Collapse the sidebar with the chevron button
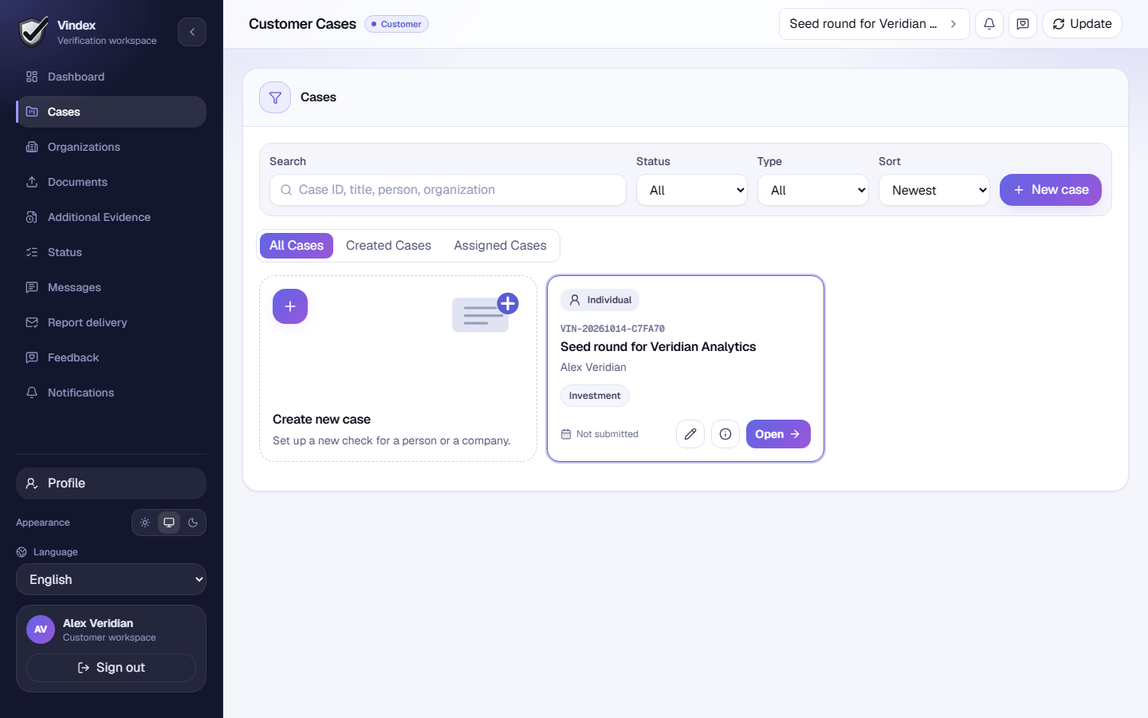1148x718 pixels. click(192, 32)
